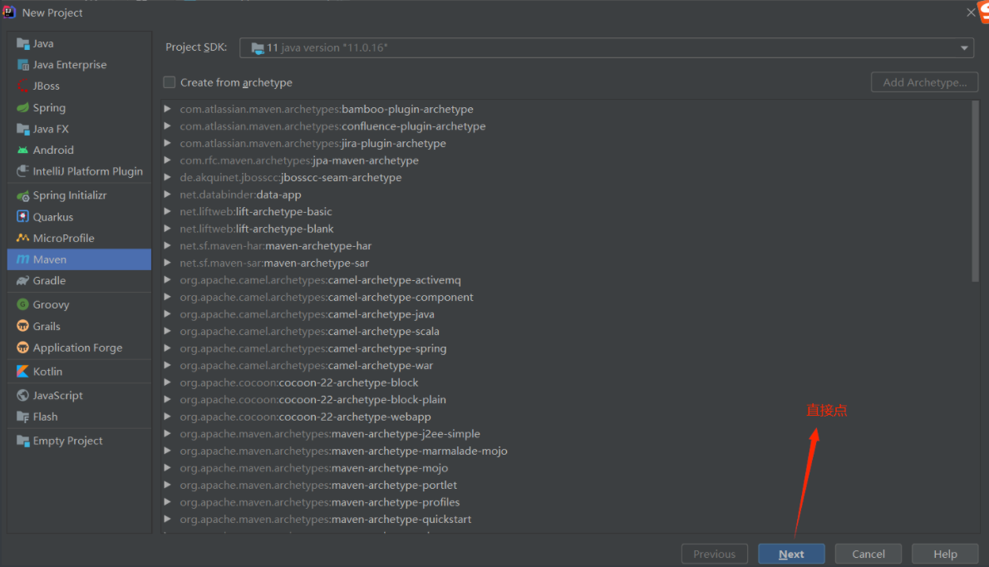The width and height of the screenshot is (989, 567).
Task: Expand lift-archetype-basic node
Action: 167,211
